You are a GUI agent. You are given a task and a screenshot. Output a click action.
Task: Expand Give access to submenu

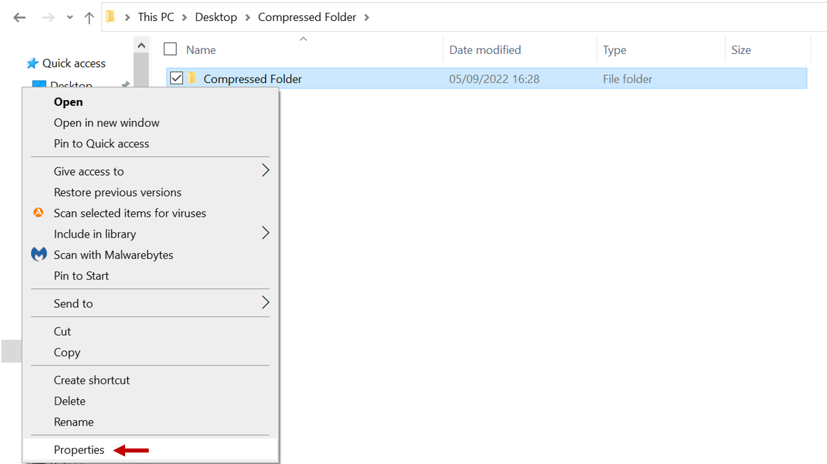pos(150,172)
